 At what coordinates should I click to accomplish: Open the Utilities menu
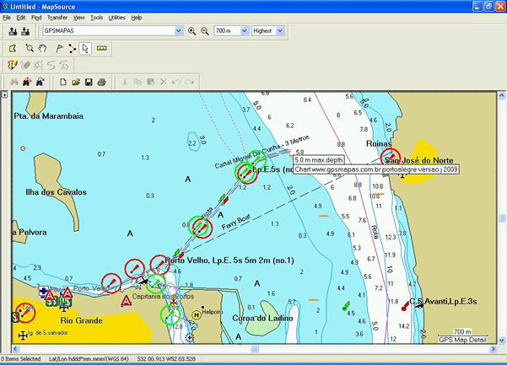pos(116,17)
